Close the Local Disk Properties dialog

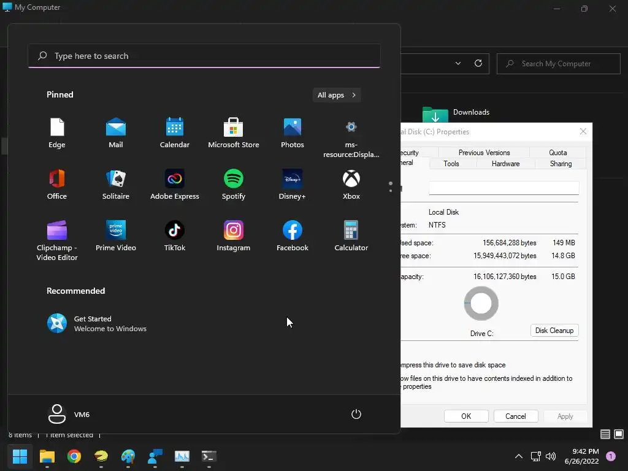[x=583, y=131]
